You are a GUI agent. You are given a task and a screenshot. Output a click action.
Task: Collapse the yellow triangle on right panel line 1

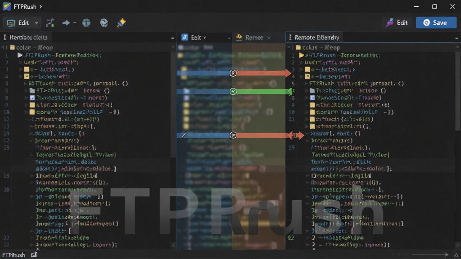301,55
